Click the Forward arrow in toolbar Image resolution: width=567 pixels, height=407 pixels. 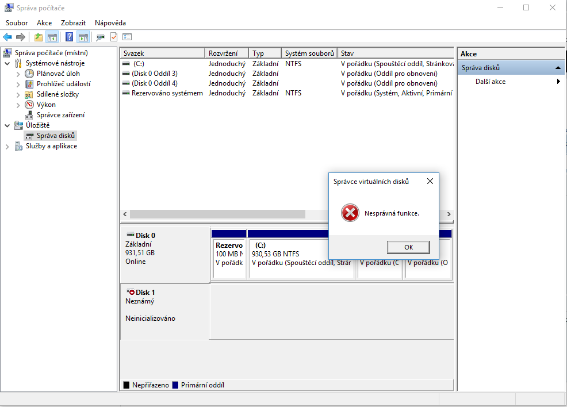point(21,37)
